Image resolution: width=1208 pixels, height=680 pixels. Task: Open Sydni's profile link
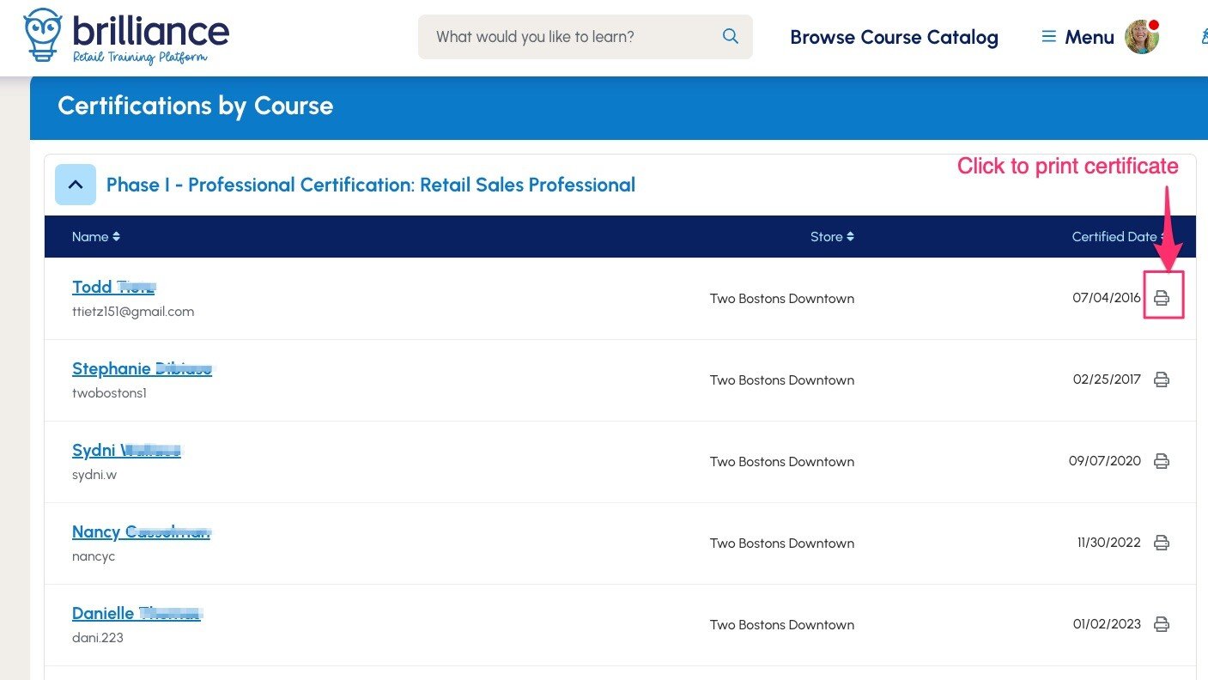point(125,450)
